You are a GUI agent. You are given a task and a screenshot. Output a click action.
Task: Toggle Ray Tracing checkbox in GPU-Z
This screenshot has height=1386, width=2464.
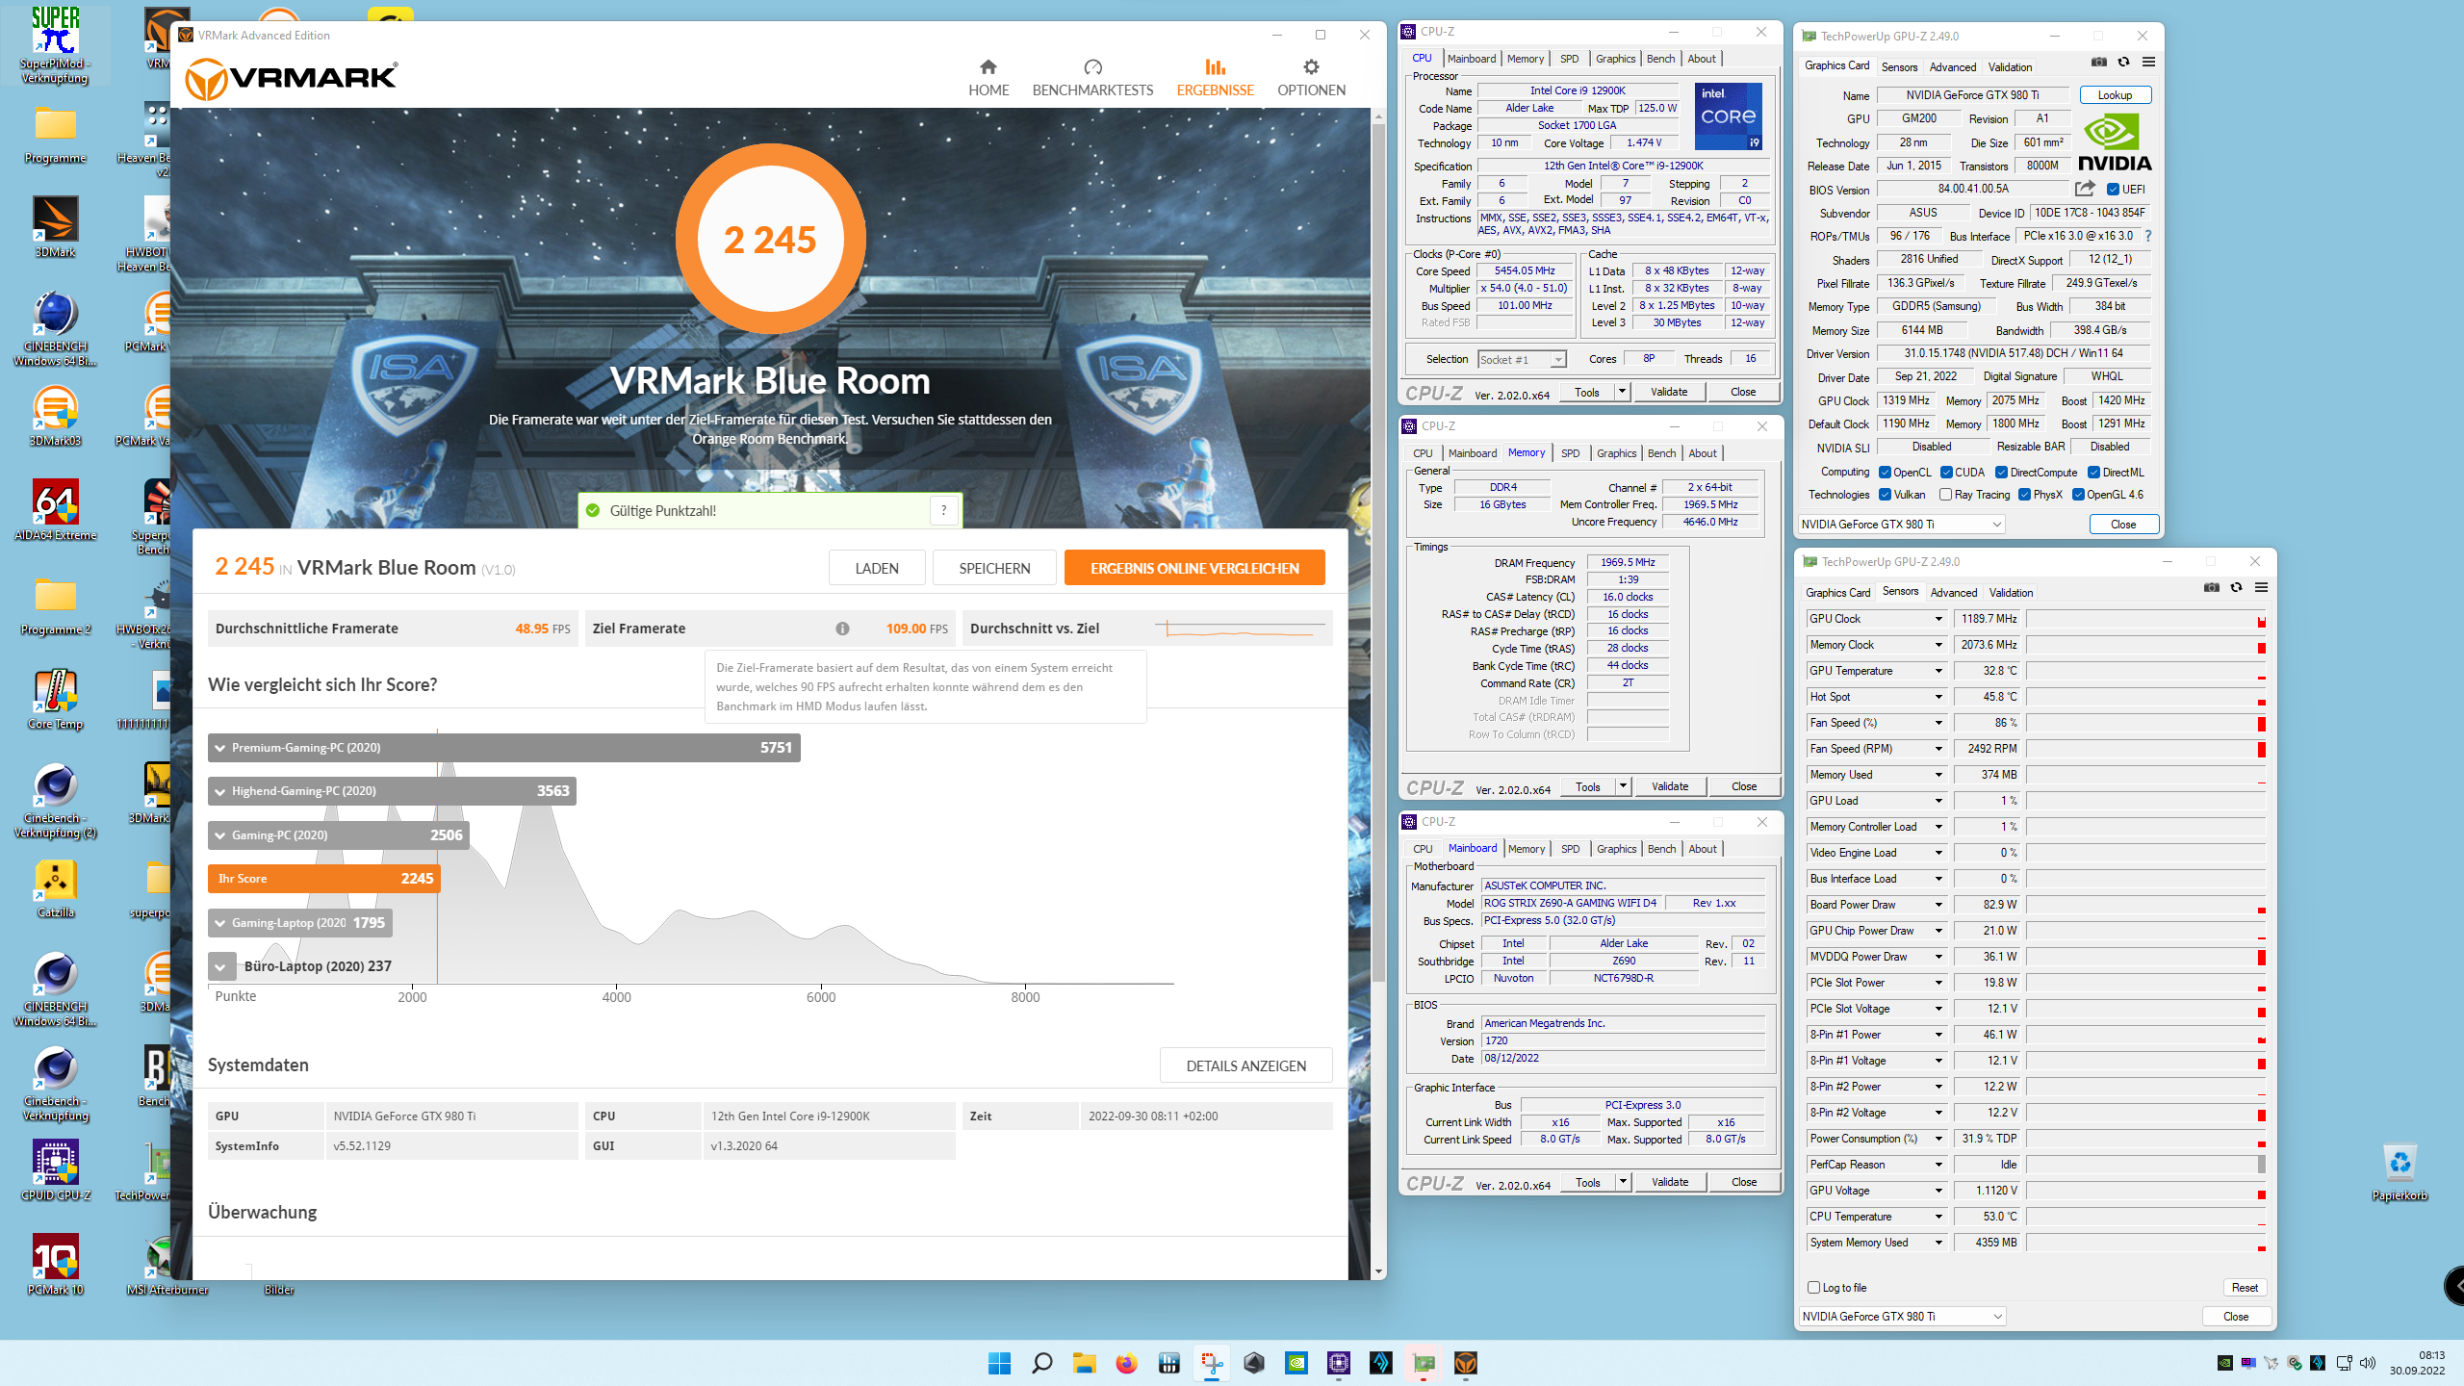(1945, 495)
